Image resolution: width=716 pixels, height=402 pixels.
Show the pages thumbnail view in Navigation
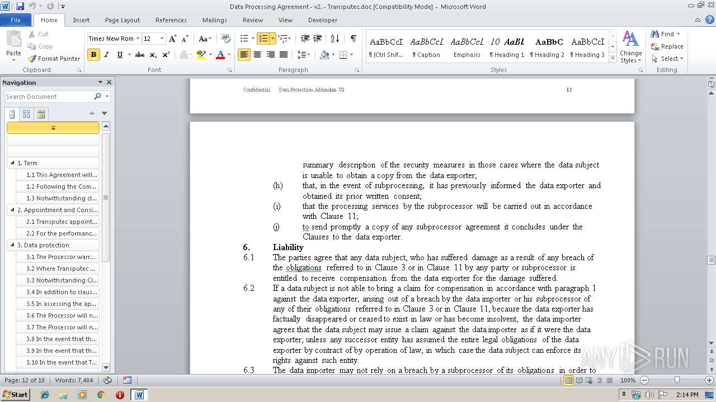26,114
